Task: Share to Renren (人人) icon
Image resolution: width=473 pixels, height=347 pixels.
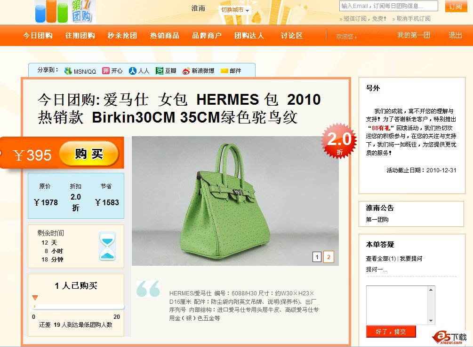Action: [x=132, y=71]
